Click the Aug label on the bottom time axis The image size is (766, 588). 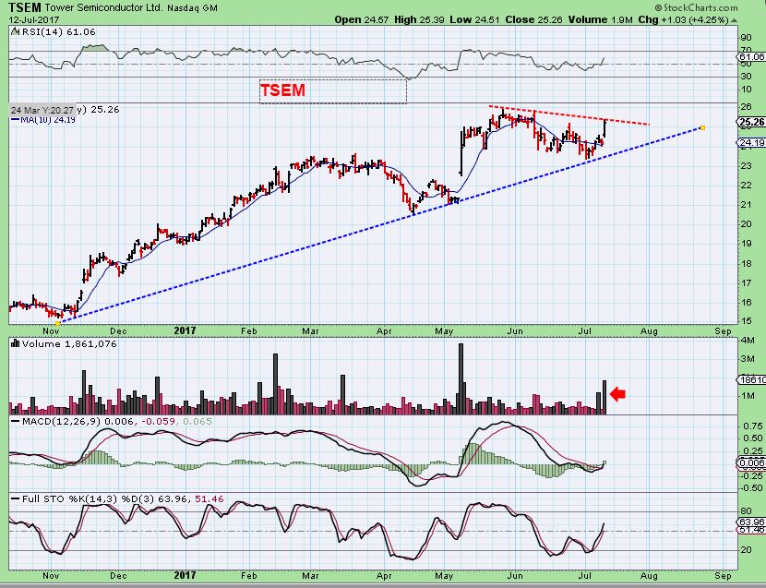point(649,575)
